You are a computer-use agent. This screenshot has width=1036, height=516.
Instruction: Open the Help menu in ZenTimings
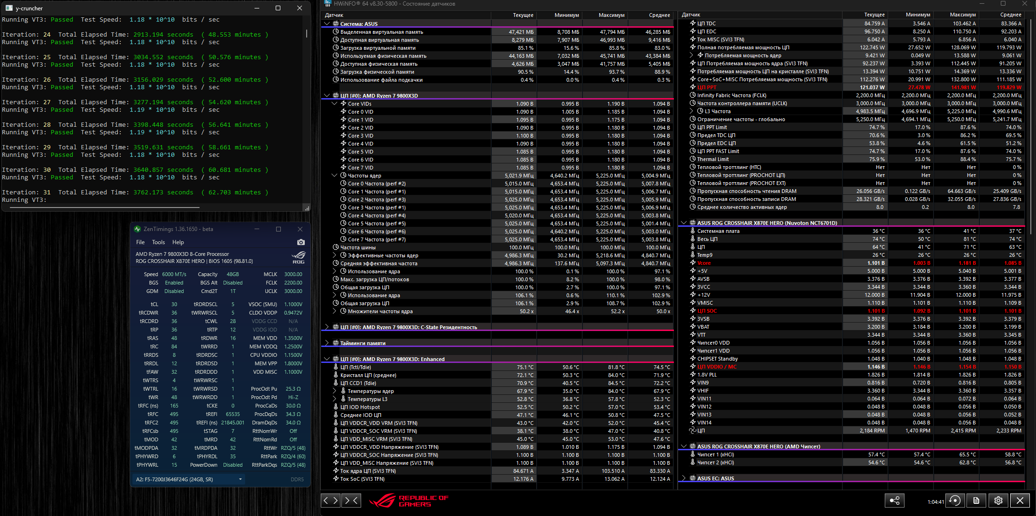(178, 242)
